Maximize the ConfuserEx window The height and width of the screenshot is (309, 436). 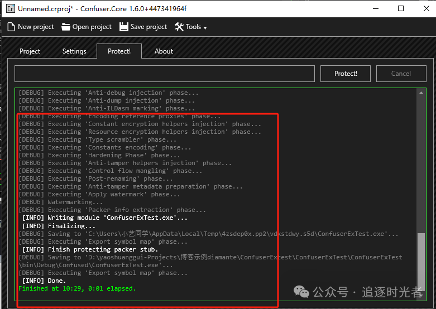pyautogui.click(x=401, y=9)
